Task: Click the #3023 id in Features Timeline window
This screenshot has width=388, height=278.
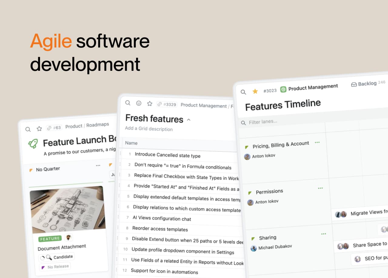Action: point(270,90)
